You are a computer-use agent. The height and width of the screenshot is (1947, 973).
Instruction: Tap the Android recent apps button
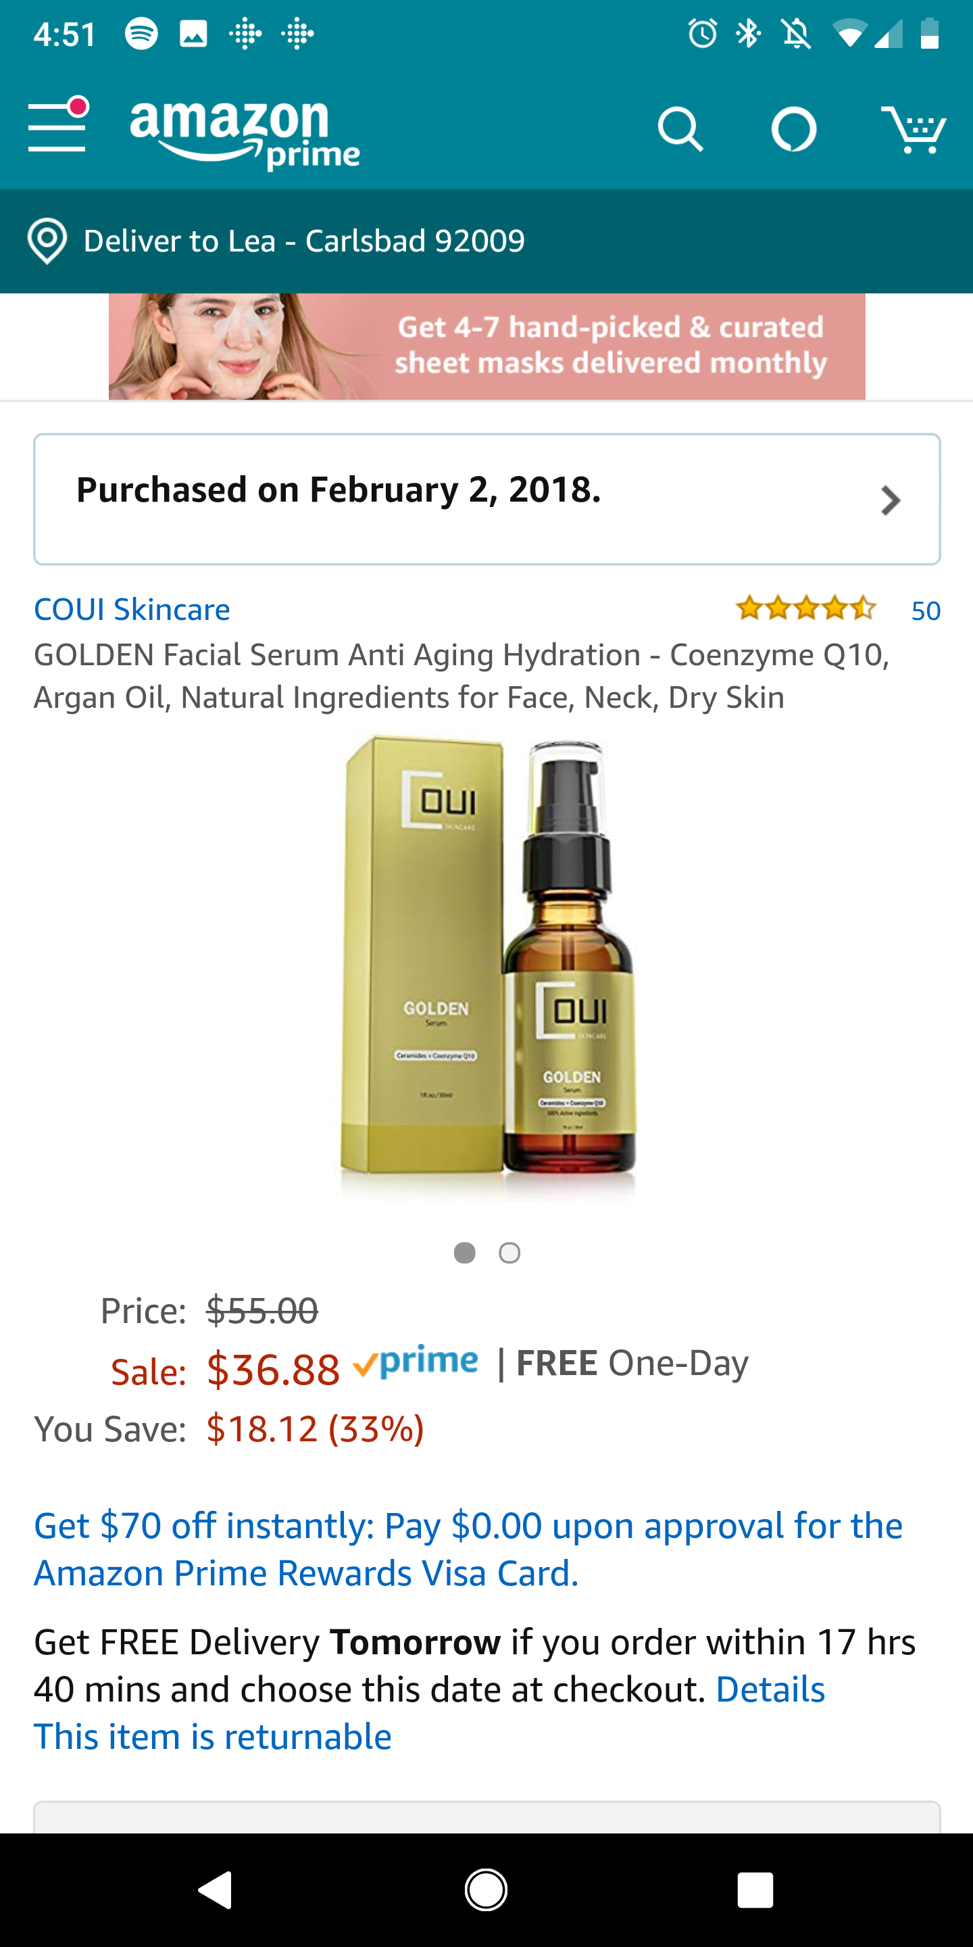coord(755,1890)
